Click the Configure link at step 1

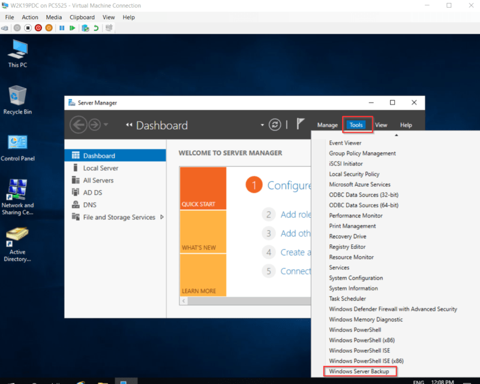click(289, 185)
